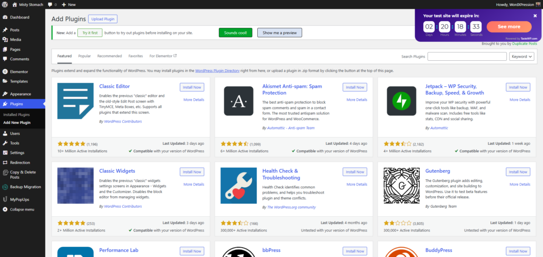Click the WordPress logo in admin bar
Screen dimensions: 543x257
click(5, 4)
